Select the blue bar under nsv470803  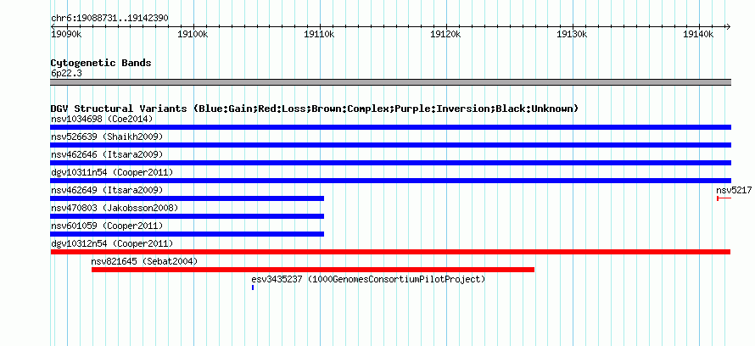[187, 216]
